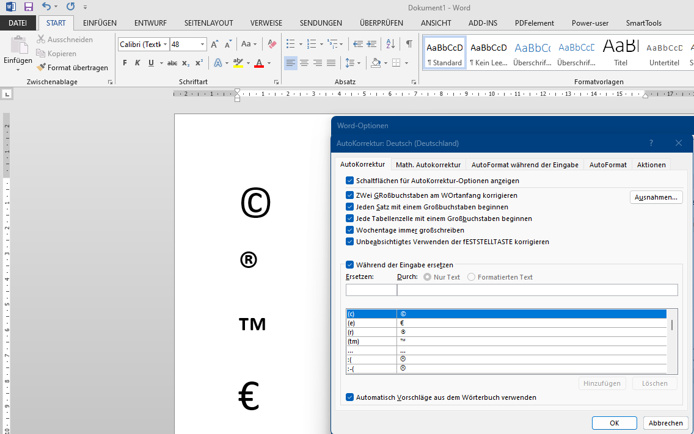Viewport: 694px width, 434px height.
Task: Select the Nur Text radio button
Action: pyautogui.click(x=427, y=277)
